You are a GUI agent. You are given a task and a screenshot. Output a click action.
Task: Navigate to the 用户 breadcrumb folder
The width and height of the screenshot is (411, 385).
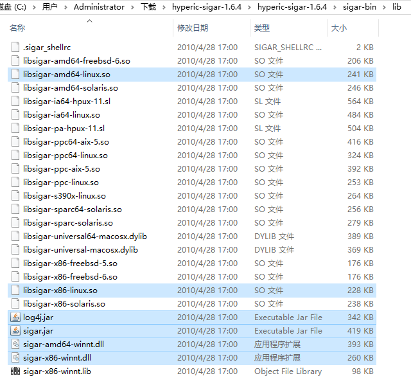[x=50, y=7]
